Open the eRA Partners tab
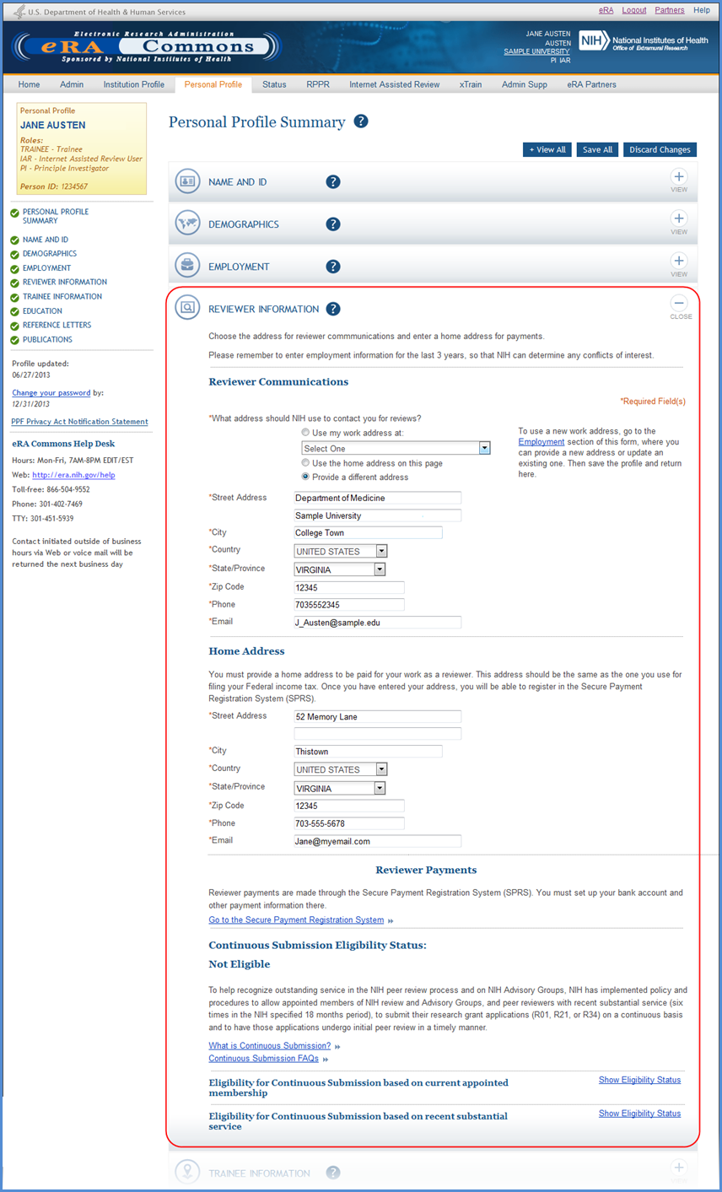This screenshot has height=1192, width=722. (x=591, y=84)
